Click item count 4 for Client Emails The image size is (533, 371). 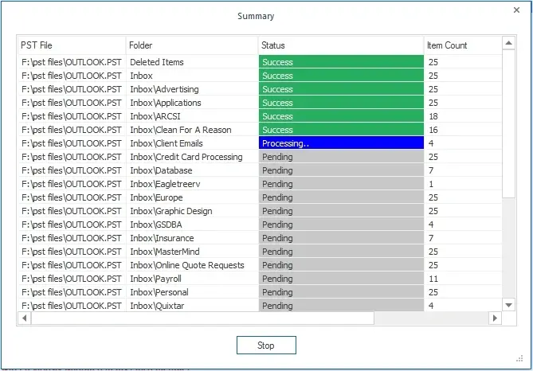click(463, 143)
